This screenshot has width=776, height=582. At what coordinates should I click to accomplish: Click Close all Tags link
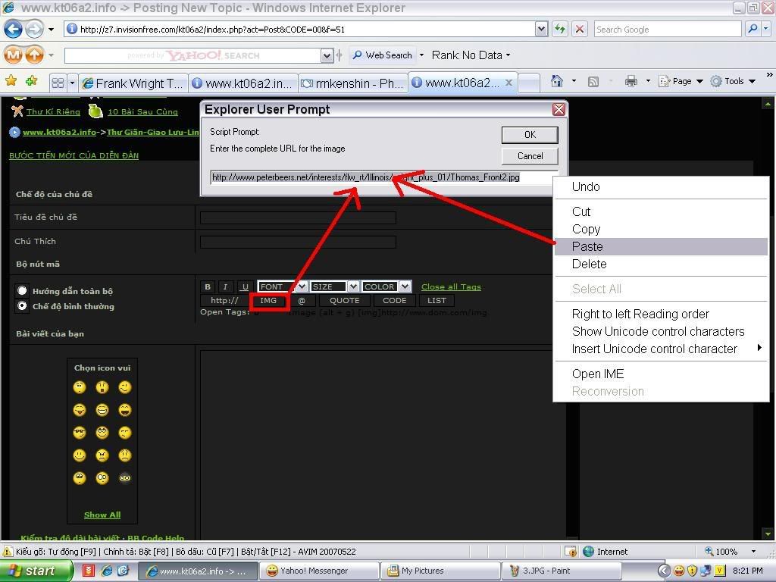click(x=451, y=287)
